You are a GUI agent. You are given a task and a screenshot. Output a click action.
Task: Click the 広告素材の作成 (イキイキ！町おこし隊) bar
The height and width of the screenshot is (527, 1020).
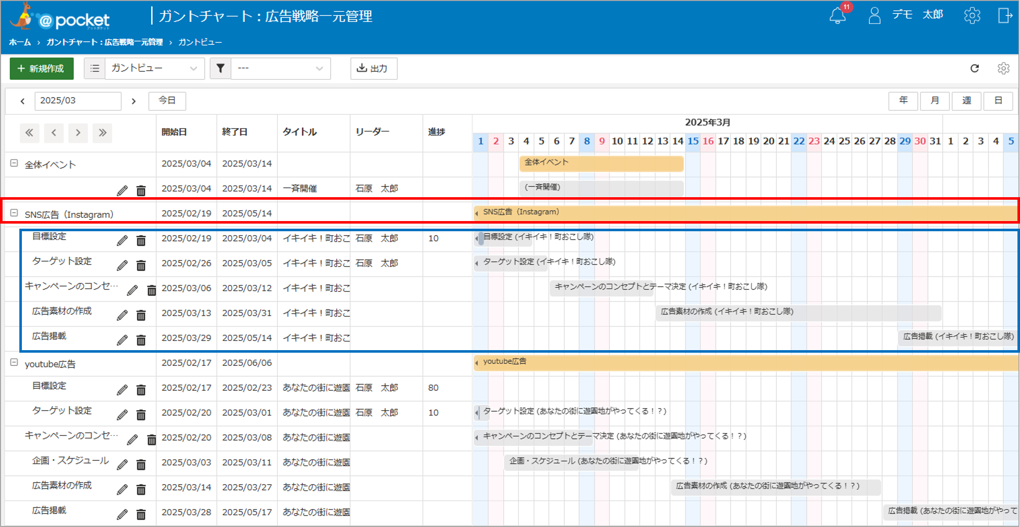click(798, 313)
